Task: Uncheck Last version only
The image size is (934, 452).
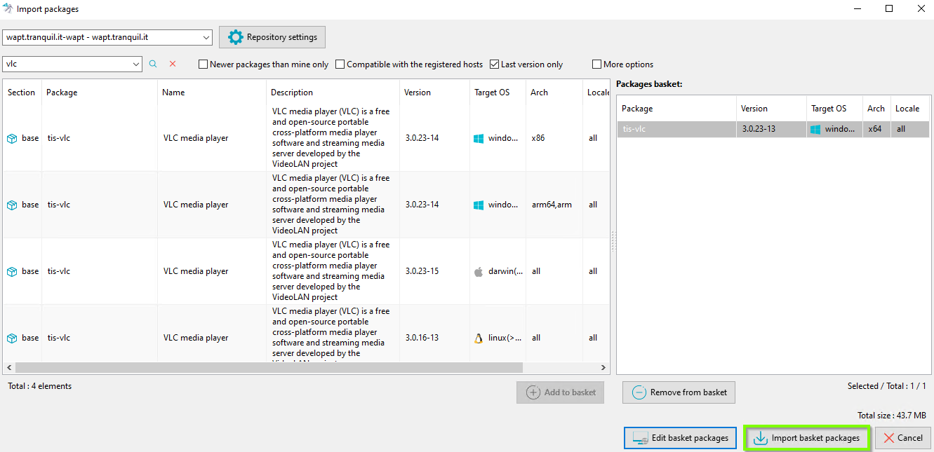Action: 495,64
